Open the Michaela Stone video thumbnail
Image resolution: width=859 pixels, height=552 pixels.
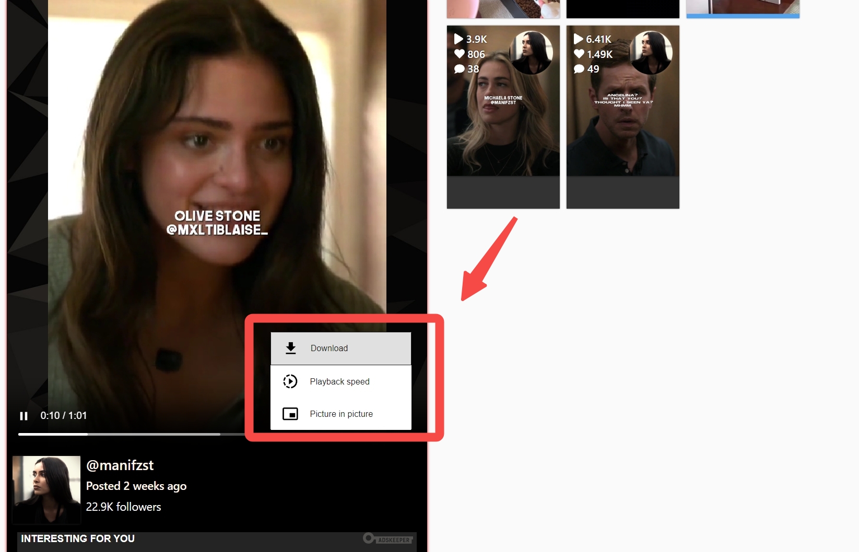tap(503, 117)
